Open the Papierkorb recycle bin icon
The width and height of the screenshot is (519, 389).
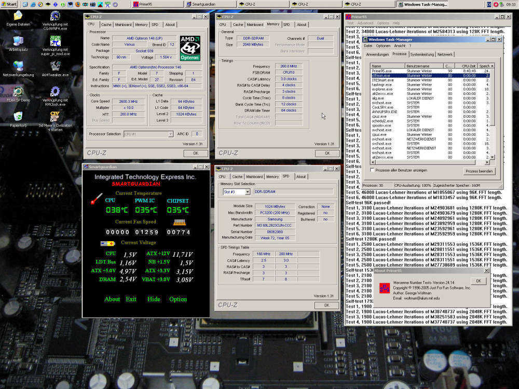[x=18, y=116]
